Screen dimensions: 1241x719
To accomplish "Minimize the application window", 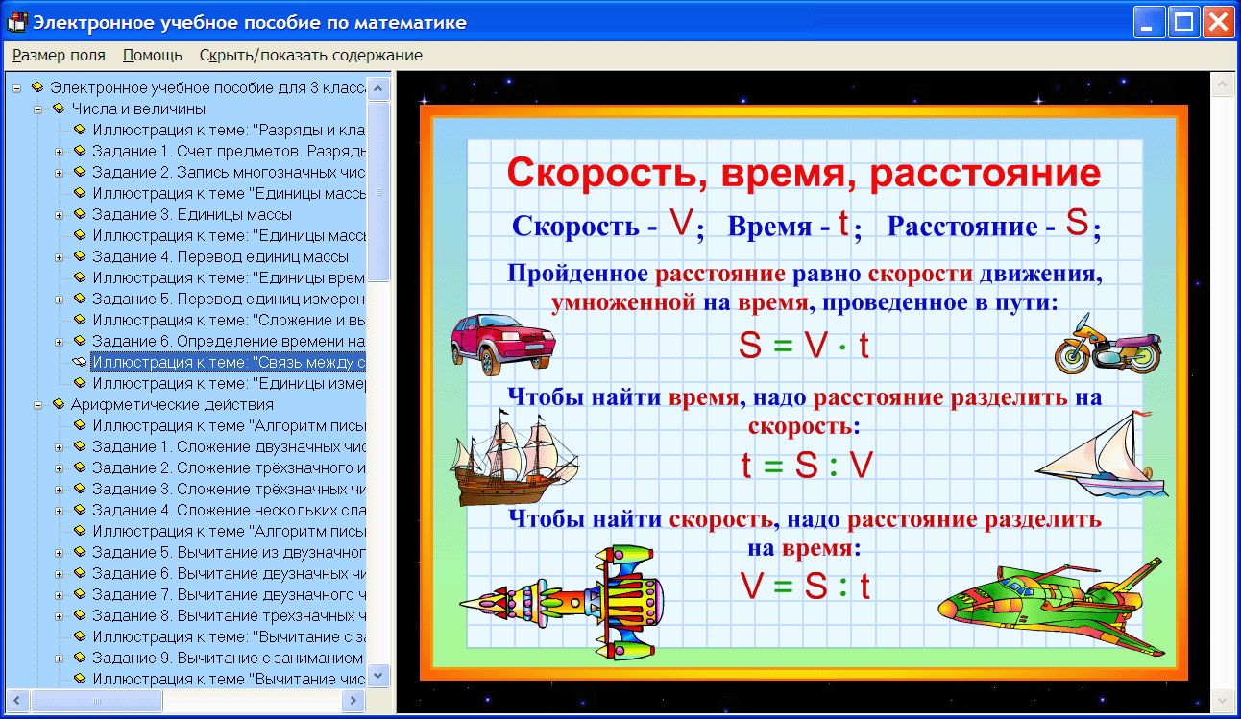I will click(1150, 21).
